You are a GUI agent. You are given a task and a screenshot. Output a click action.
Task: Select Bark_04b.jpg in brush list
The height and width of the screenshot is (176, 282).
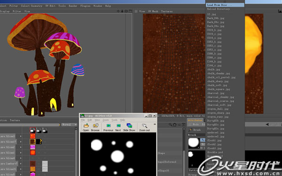pyautogui.click(x=215, y=18)
